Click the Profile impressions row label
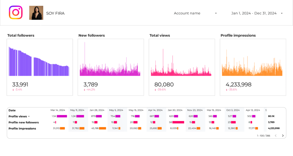 (x=22, y=129)
